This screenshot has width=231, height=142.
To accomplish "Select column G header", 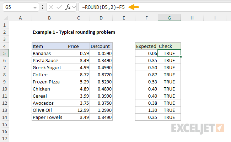I will click(169, 18).
